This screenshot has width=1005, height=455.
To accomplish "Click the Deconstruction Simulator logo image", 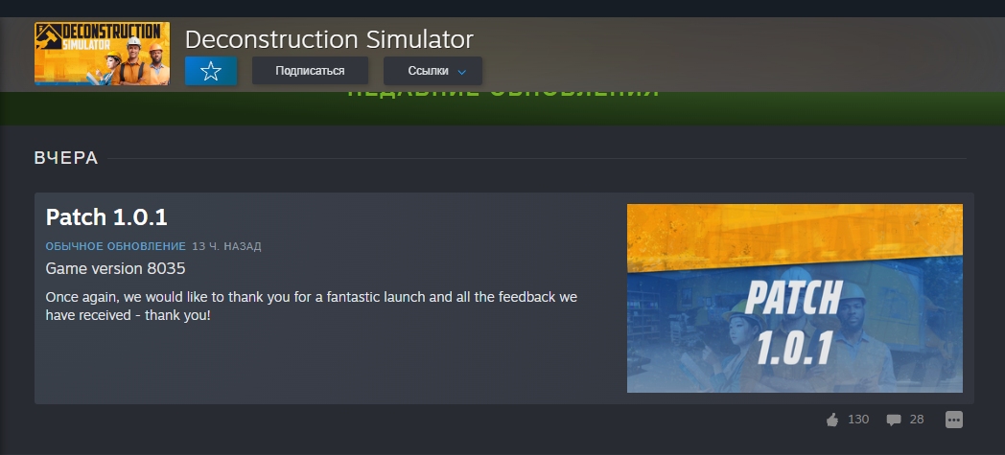I will (x=102, y=54).
